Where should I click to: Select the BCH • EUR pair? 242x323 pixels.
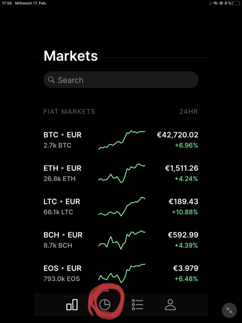coord(63,235)
